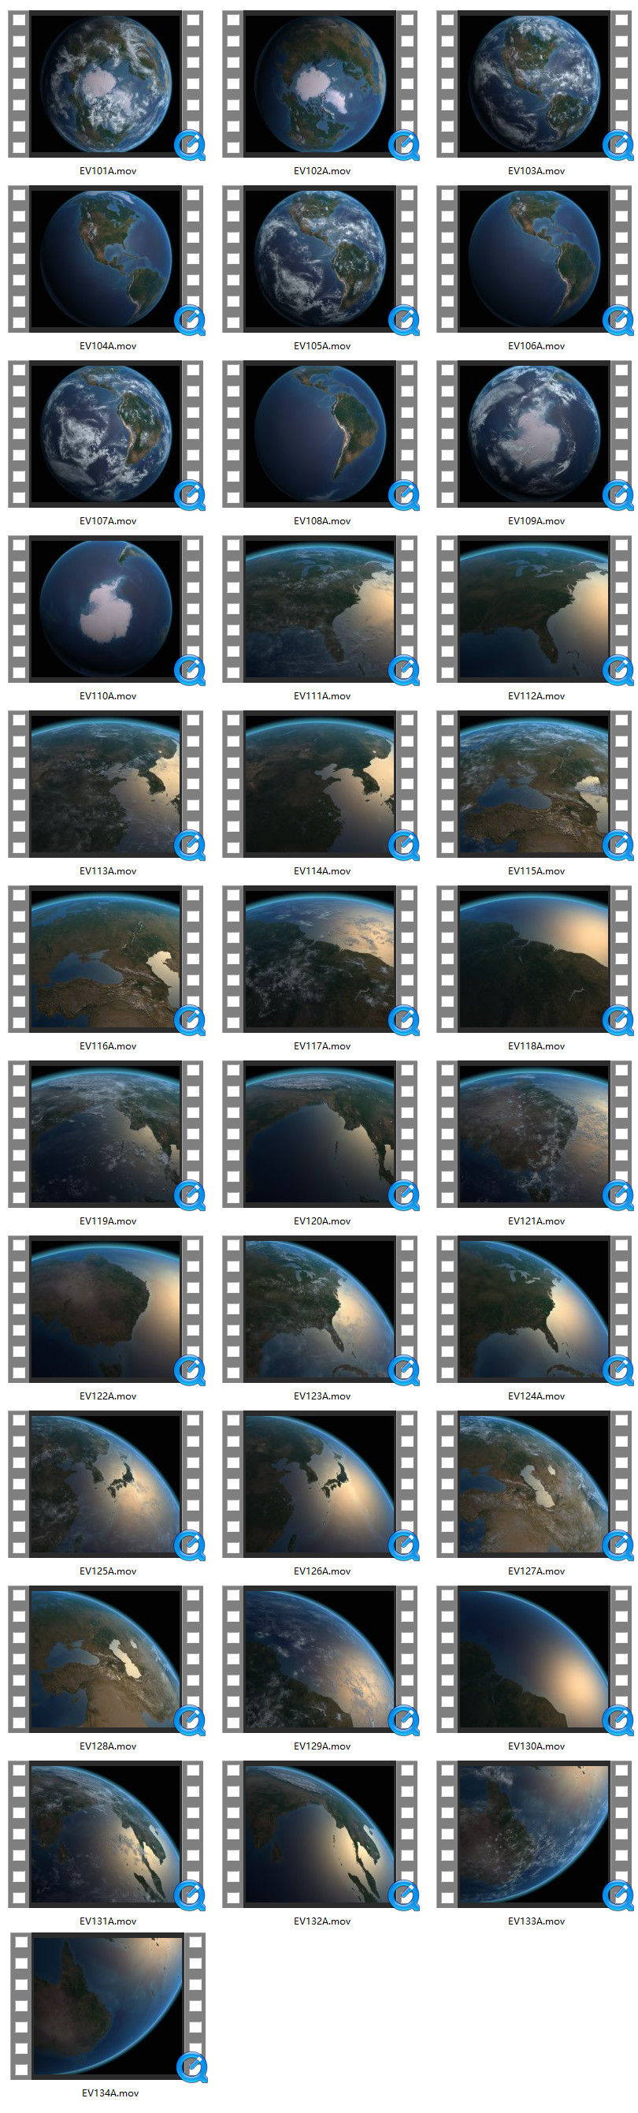Click QuickTime badge on EV107A.mov

point(189,494)
